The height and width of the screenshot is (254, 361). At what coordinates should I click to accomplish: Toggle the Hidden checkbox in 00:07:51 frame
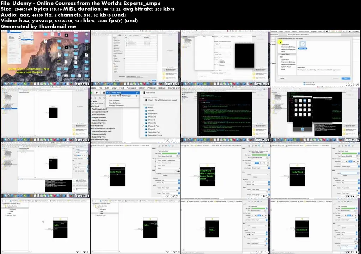click(x=162, y=176)
